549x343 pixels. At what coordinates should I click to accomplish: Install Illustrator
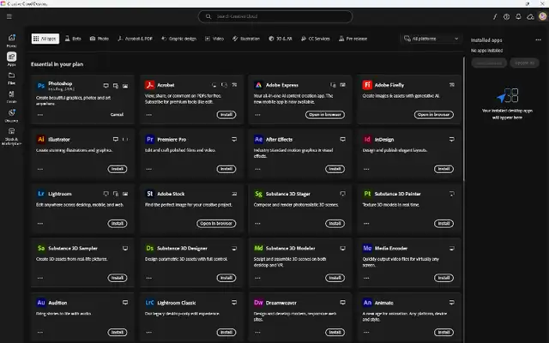coord(118,169)
